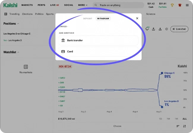Set chart range to ALL
193x133 pixels.
click(184, 119)
